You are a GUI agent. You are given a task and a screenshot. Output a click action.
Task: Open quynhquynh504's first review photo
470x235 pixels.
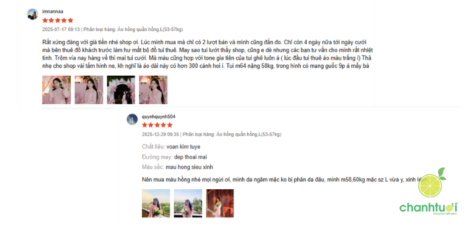(x=156, y=203)
